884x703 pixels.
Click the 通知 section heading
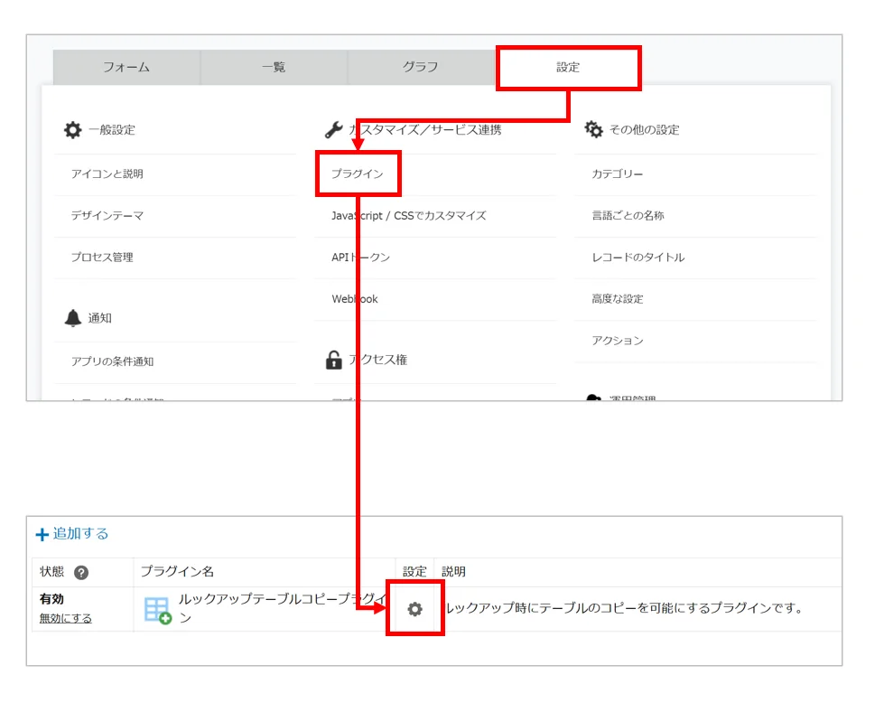click(100, 318)
